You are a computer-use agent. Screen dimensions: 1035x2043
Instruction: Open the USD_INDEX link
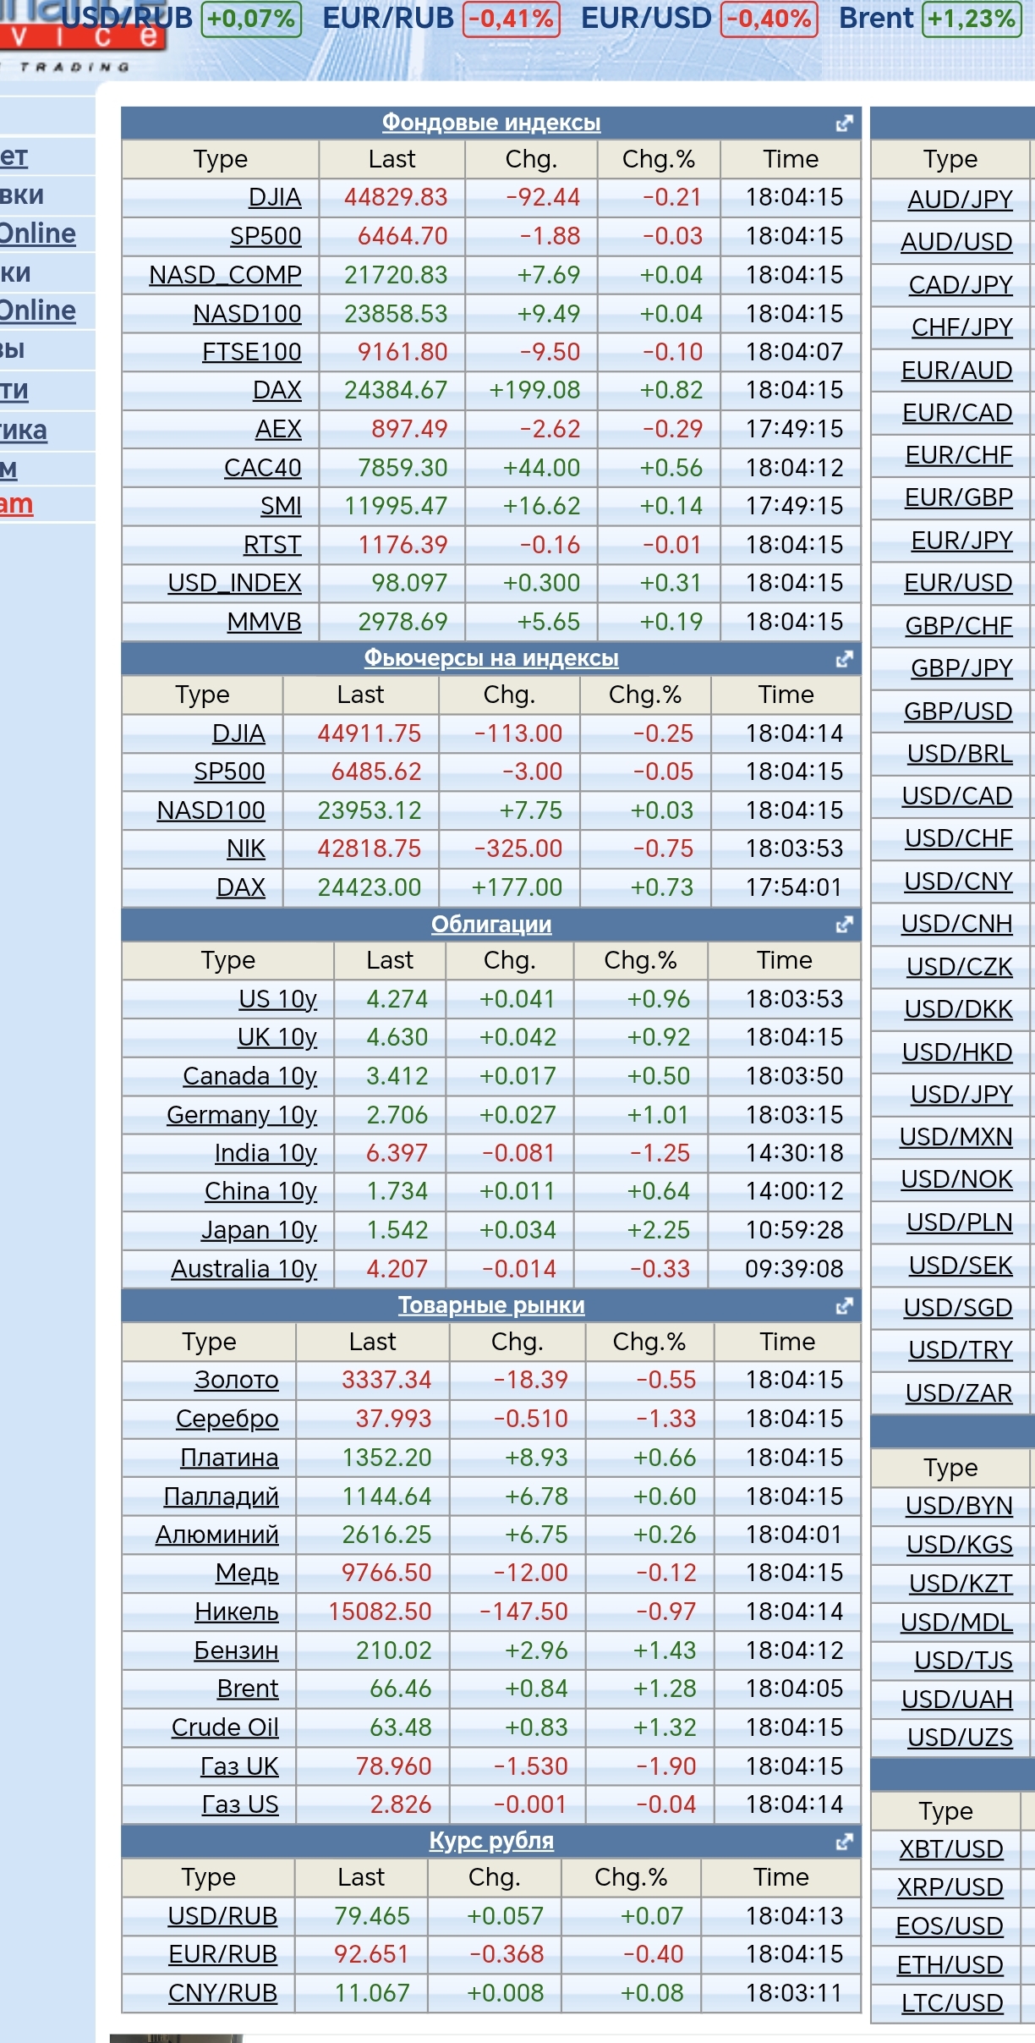coord(234,583)
